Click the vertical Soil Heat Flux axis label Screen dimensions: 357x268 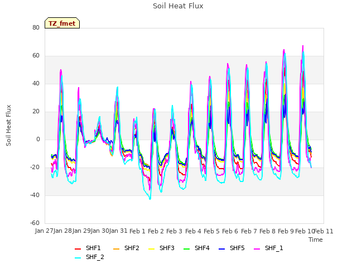click(8, 125)
